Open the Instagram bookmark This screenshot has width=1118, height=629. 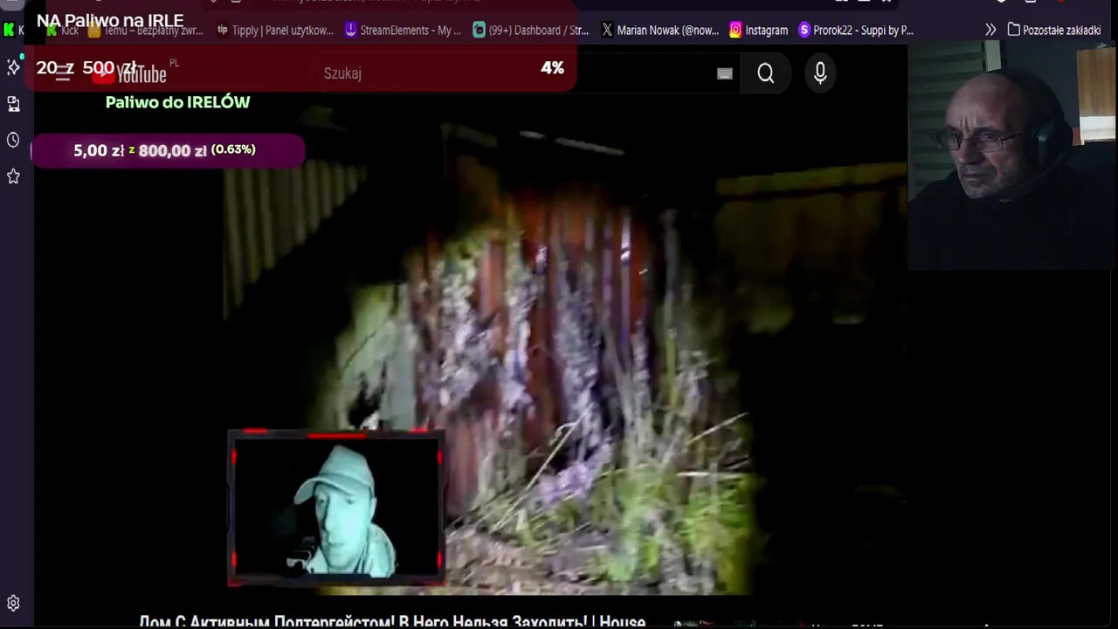pos(758,31)
